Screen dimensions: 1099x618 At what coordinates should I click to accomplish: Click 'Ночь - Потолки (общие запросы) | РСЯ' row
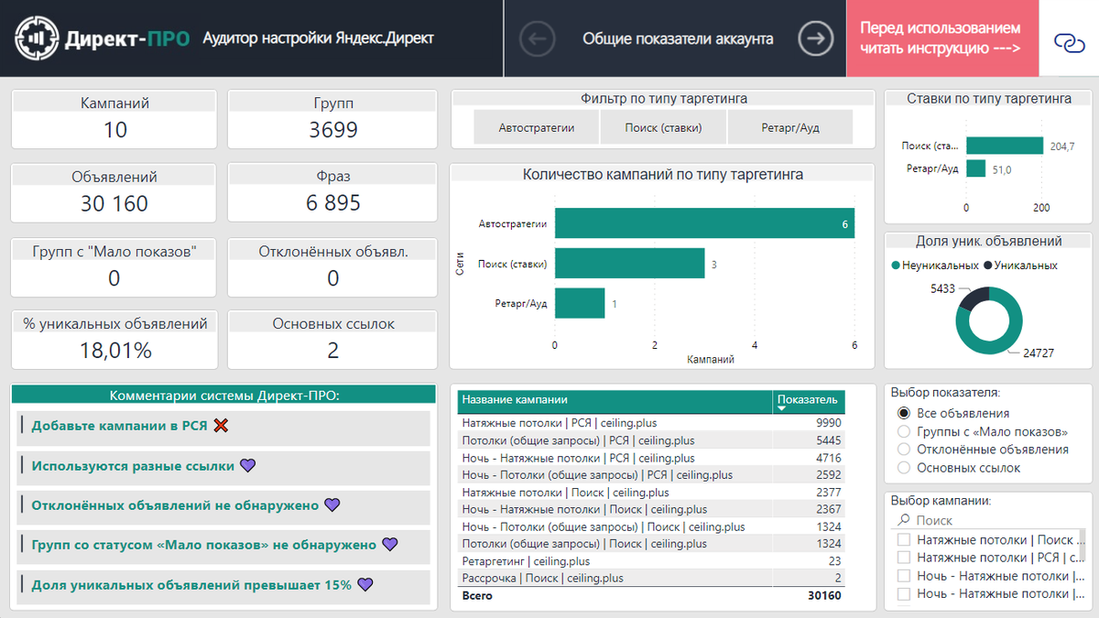pos(650,475)
